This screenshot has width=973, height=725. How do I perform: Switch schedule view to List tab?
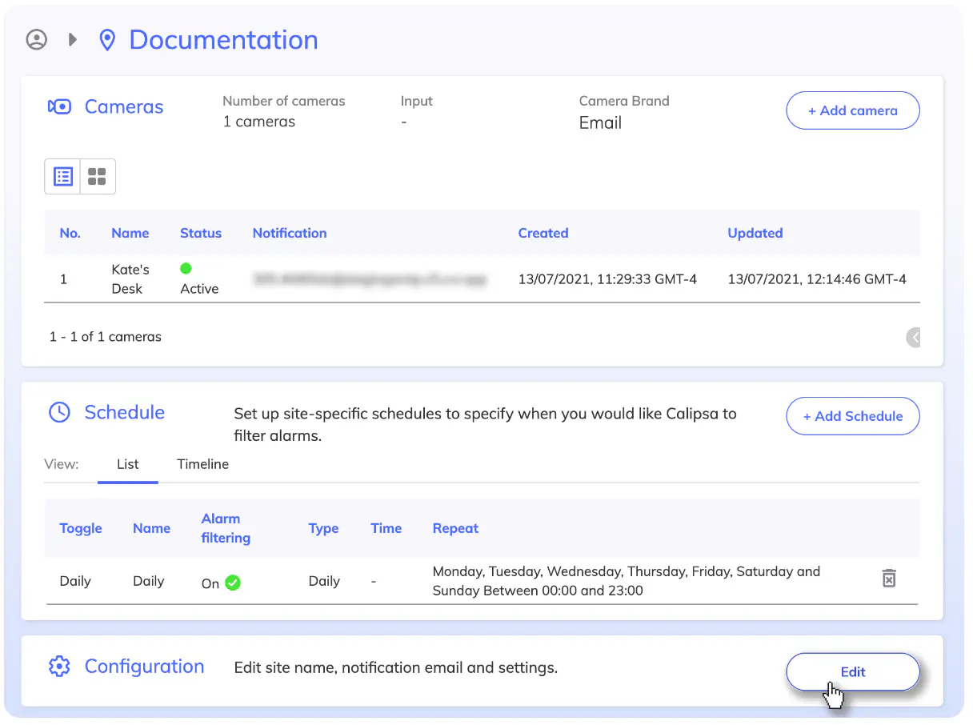click(x=128, y=464)
